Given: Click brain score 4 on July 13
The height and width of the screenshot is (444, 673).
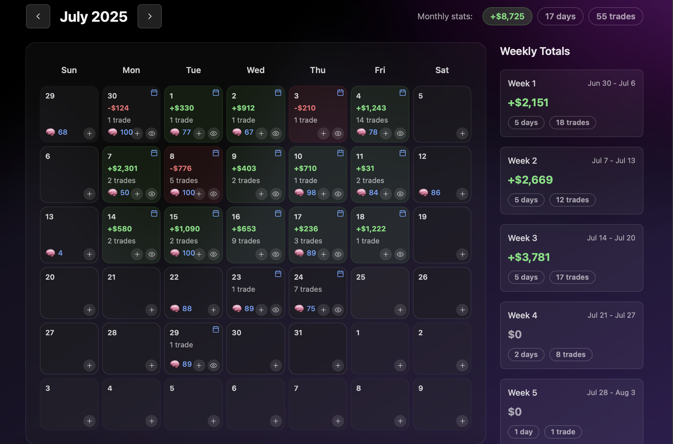Looking at the screenshot, I should pos(54,253).
